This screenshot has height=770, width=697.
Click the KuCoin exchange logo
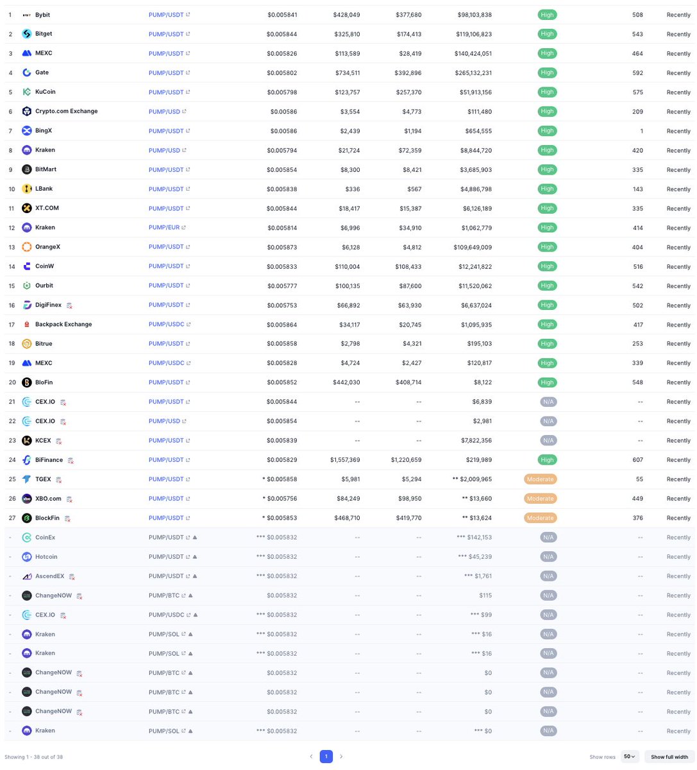pos(27,92)
